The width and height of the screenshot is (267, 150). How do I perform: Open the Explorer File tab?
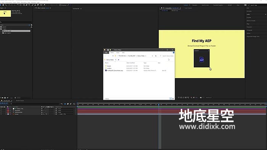tap(106, 53)
